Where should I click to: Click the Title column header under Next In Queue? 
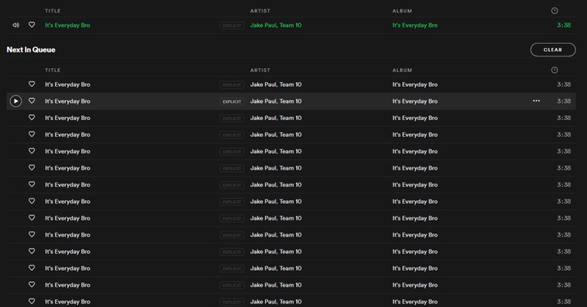point(52,70)
